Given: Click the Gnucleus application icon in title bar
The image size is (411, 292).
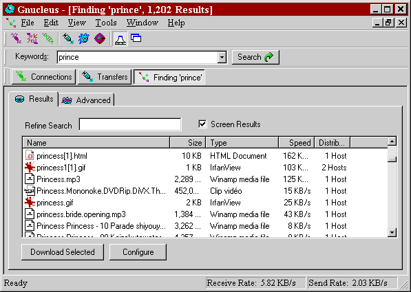Looking at the screenshot, I should (10, 9).
